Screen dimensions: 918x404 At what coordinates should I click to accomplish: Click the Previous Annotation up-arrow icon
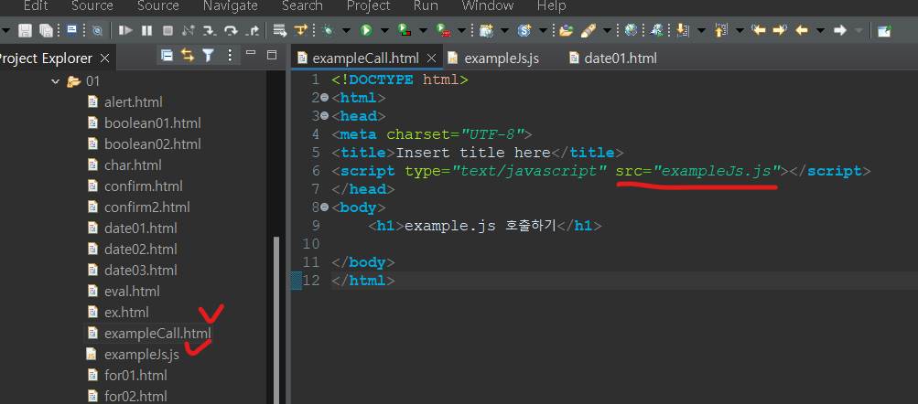(x=720, y=30)
